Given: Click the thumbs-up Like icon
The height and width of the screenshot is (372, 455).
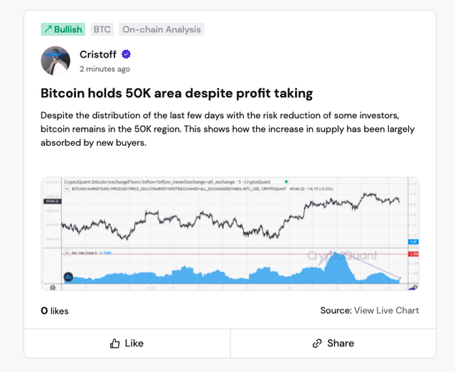Looking at the screenshot, I should coord(115,344).
